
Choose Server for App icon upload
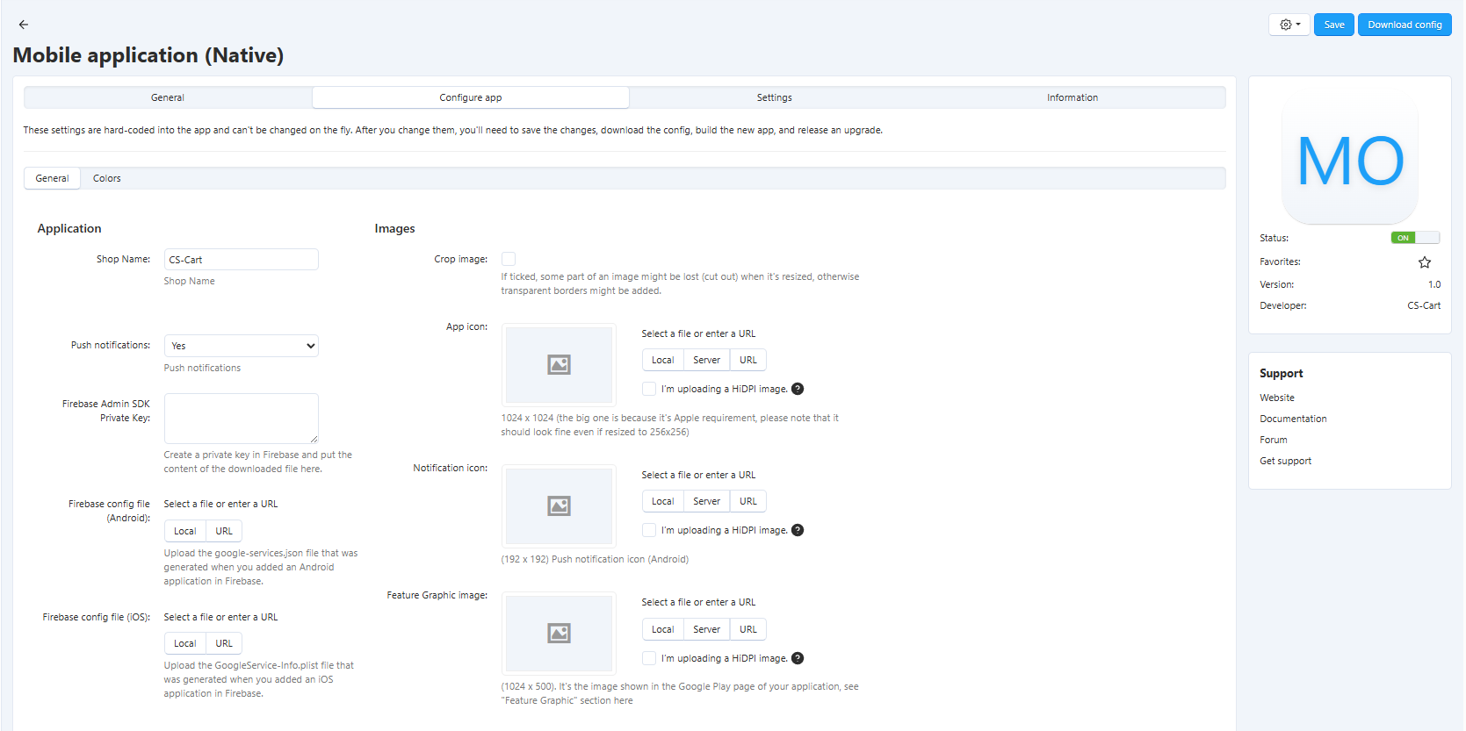click(706, 360)
